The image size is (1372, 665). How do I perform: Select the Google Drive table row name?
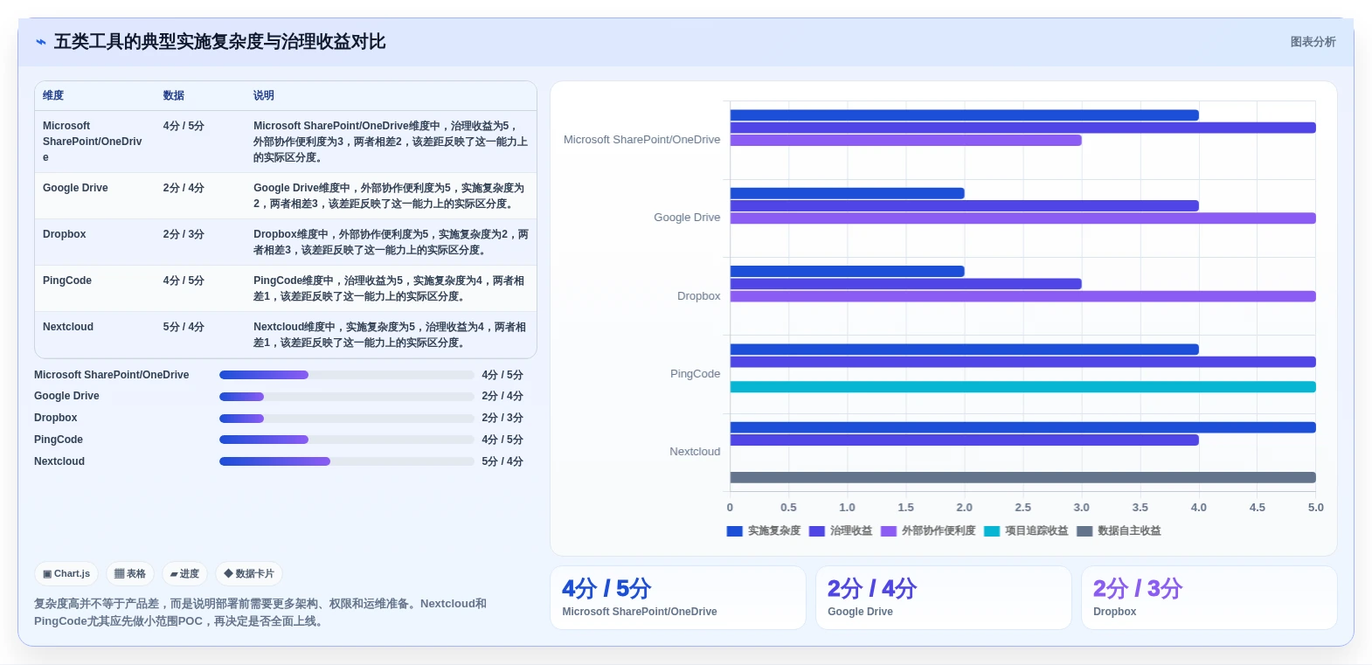coord(75,188)
